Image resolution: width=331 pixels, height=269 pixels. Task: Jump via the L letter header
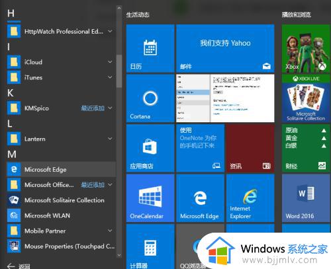10,124
